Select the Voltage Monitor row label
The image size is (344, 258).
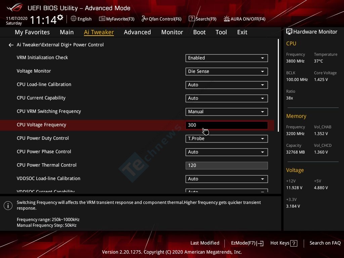tap(34, 71)
